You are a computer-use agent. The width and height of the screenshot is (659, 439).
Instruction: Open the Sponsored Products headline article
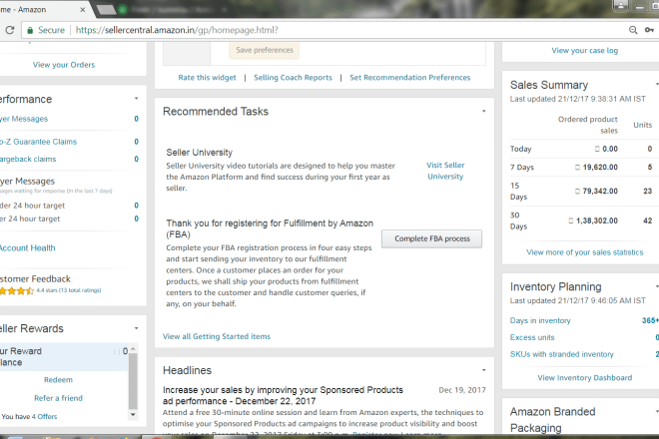click(283, 395)
